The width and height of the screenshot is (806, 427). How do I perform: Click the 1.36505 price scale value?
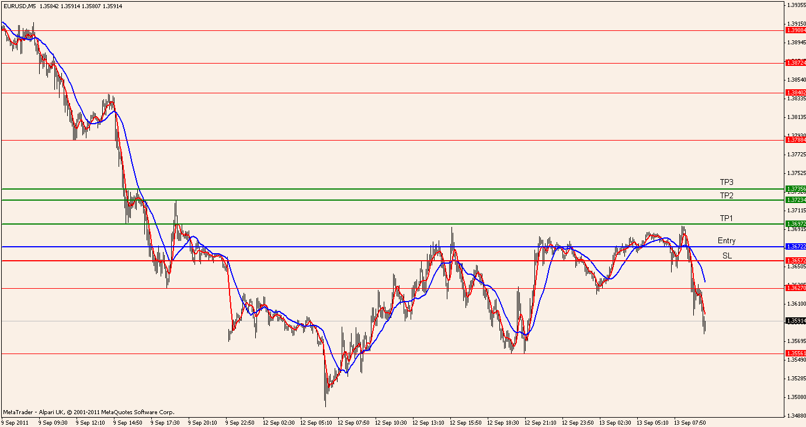pos(795,266)
